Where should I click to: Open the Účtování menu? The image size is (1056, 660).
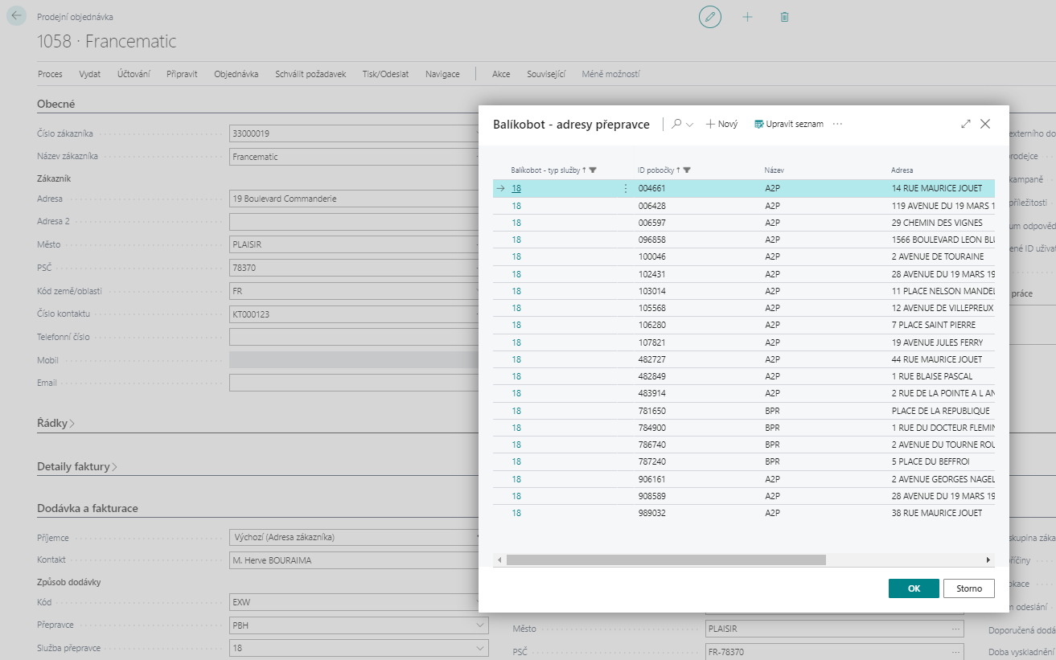click(x=134, y=74)
